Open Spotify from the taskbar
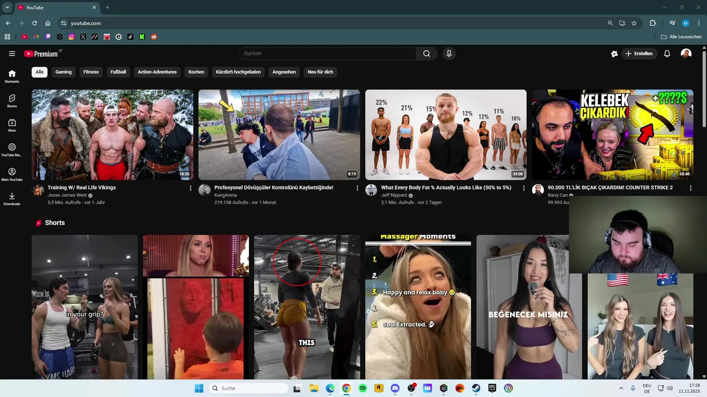The height and width of the screenshot is (397, 707). [363, 388]
